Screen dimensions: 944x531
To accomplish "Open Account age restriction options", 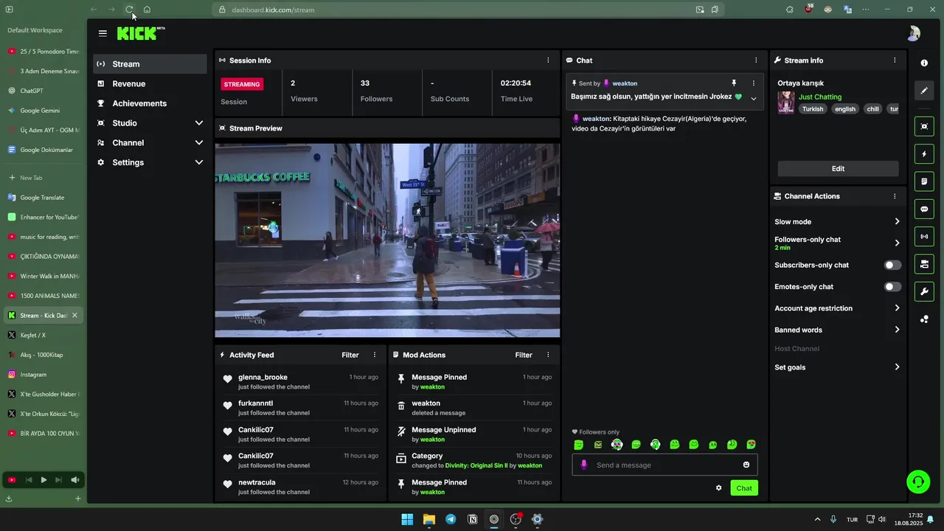I will [x=837, y=308].
